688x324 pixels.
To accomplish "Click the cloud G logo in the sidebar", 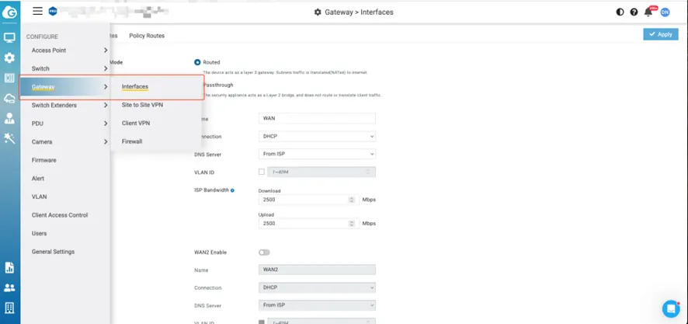I will click(x=9, y=12).
